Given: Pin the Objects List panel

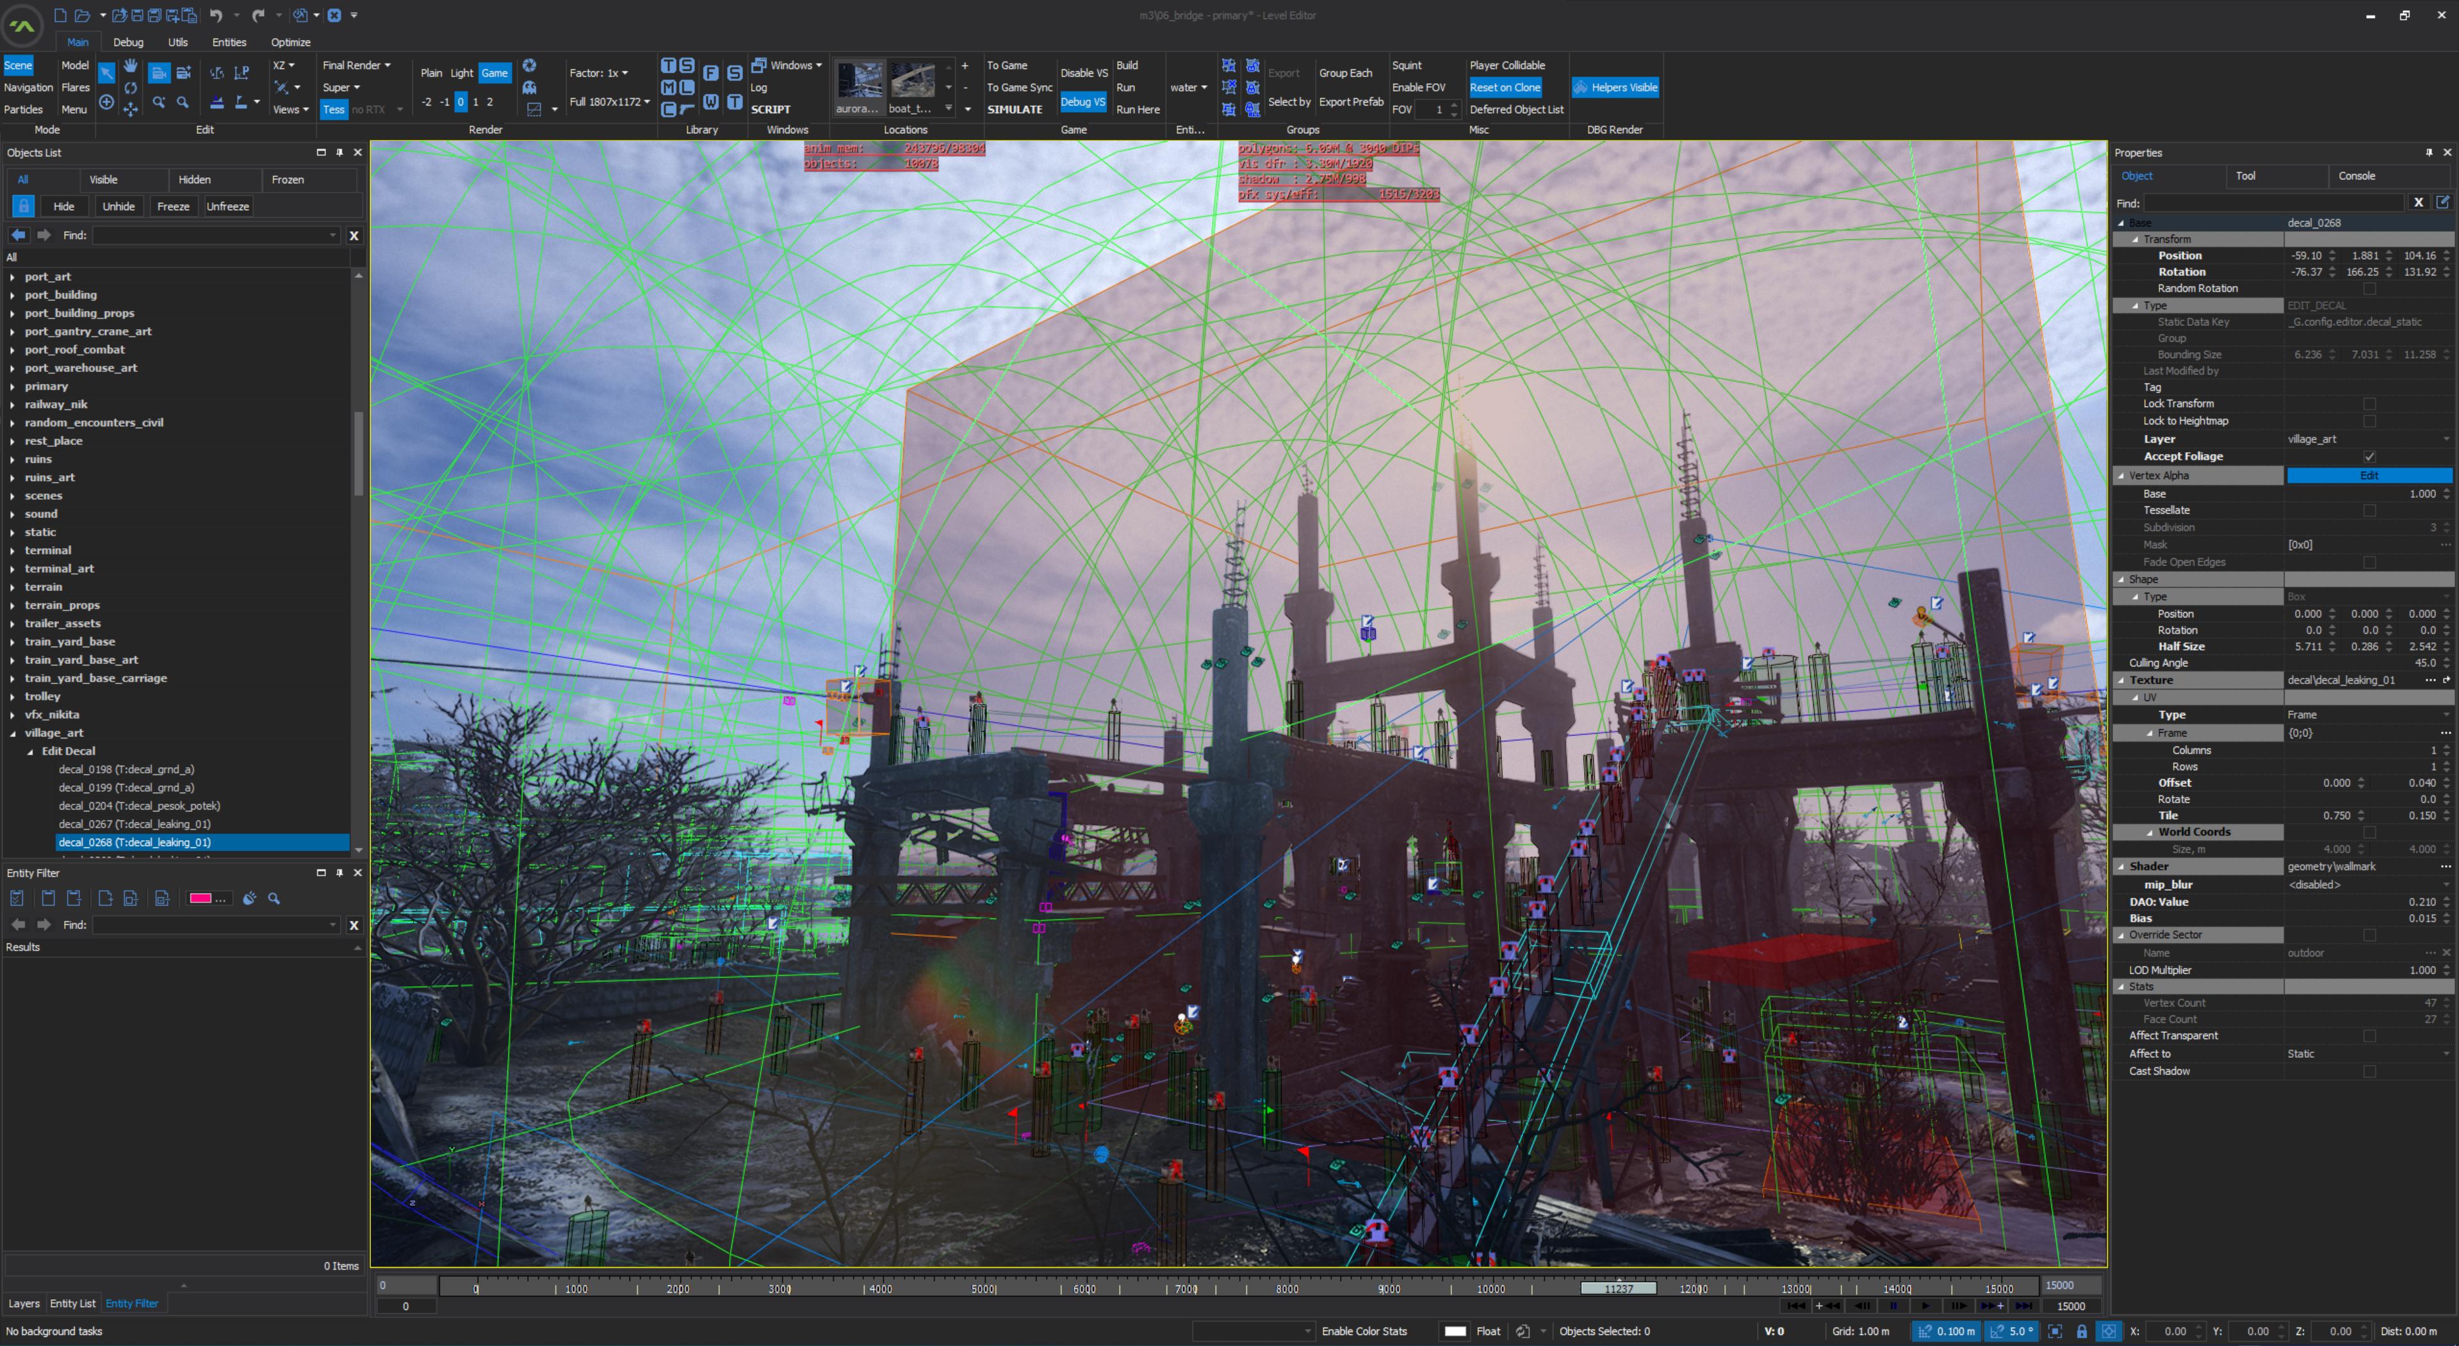Looking at the screenshot, I should (339, 153).
